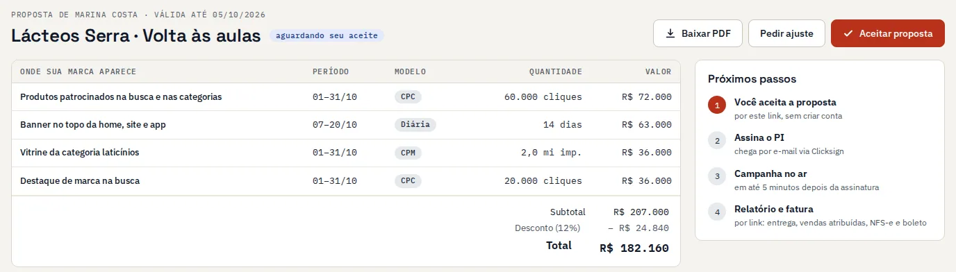The image size is (956, 272).
Task: Click the 'Você aceita a proposta' step title
Action: 785,102
